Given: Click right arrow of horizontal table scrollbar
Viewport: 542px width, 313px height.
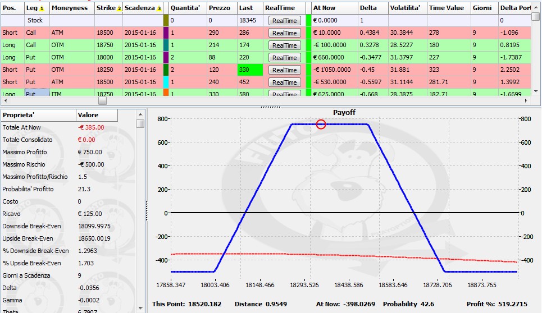Looking at the screenshot, I should coord(526,100).
